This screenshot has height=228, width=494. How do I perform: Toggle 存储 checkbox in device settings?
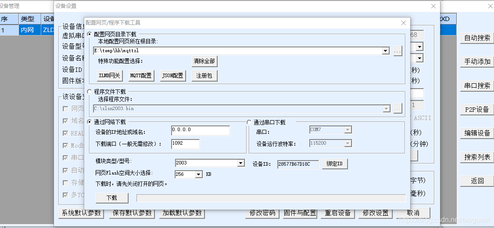(x=65, y=183)
